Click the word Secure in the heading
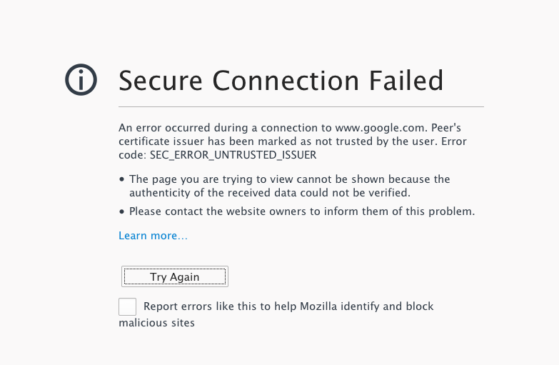 pyautogui.click(x=161, y=81)
